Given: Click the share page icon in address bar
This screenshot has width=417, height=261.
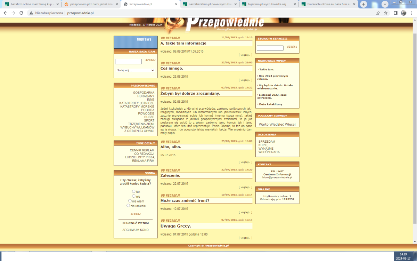Looking at the screenshot, I should (378, 13).
